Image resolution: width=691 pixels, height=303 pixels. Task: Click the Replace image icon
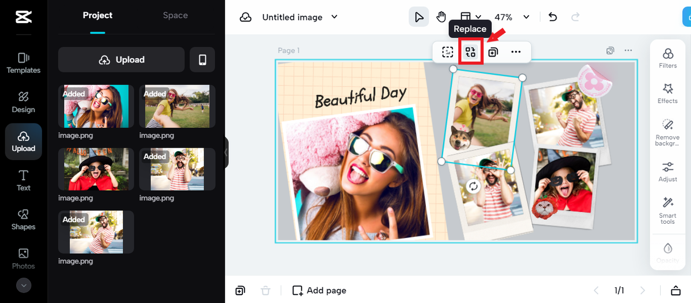[470, 52]
